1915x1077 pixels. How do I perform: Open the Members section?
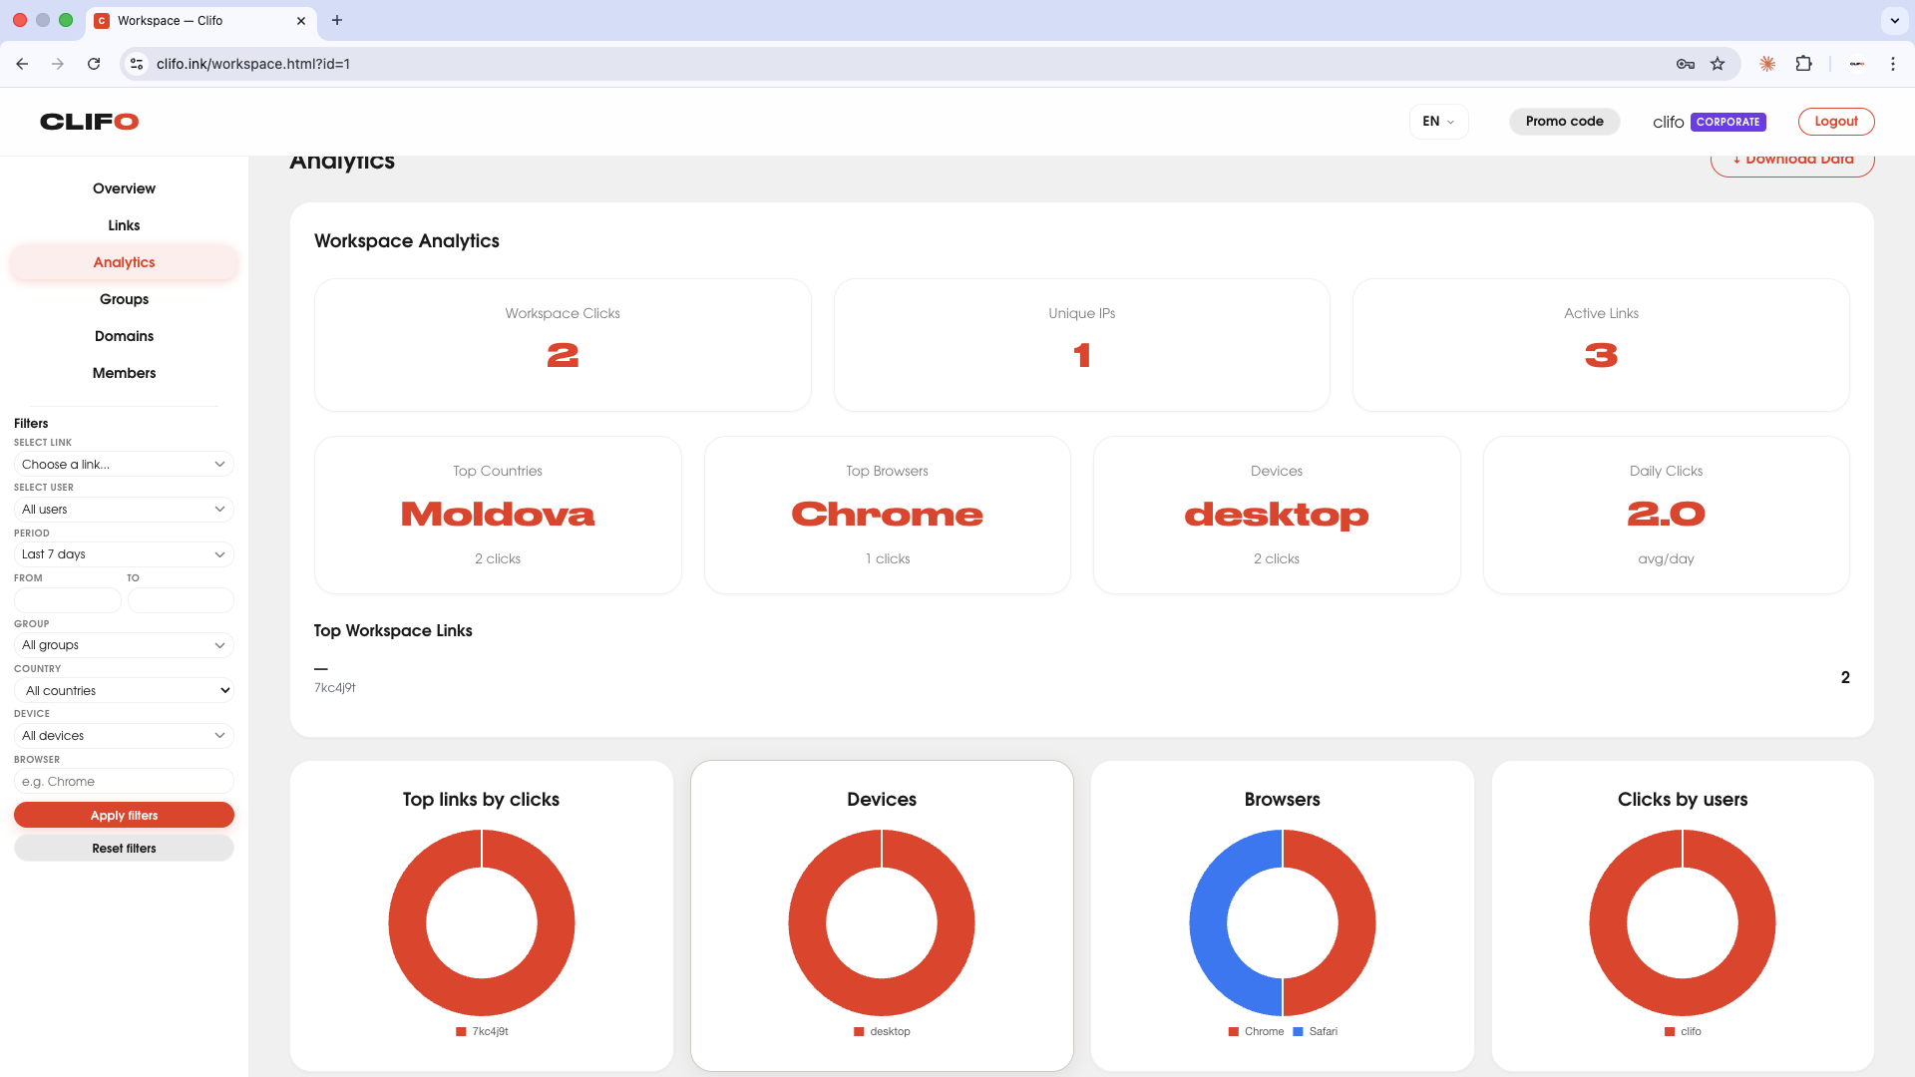click(x=124, y=373)
